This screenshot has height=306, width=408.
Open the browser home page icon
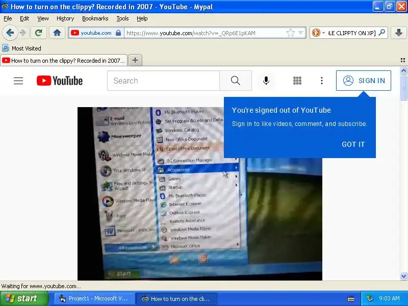(57, 33)
